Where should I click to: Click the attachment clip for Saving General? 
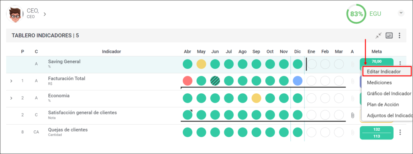[352, 64]
